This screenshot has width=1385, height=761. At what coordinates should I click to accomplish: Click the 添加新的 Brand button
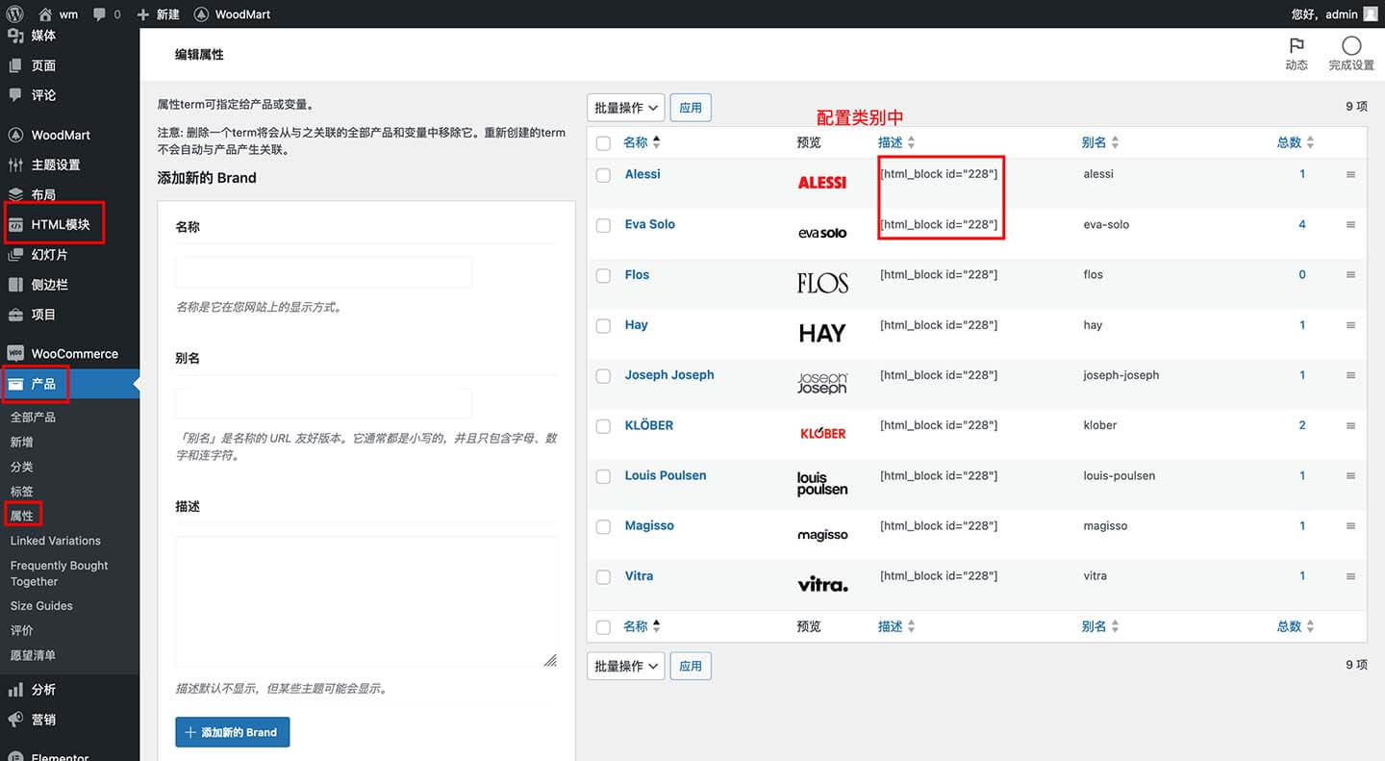232,732
